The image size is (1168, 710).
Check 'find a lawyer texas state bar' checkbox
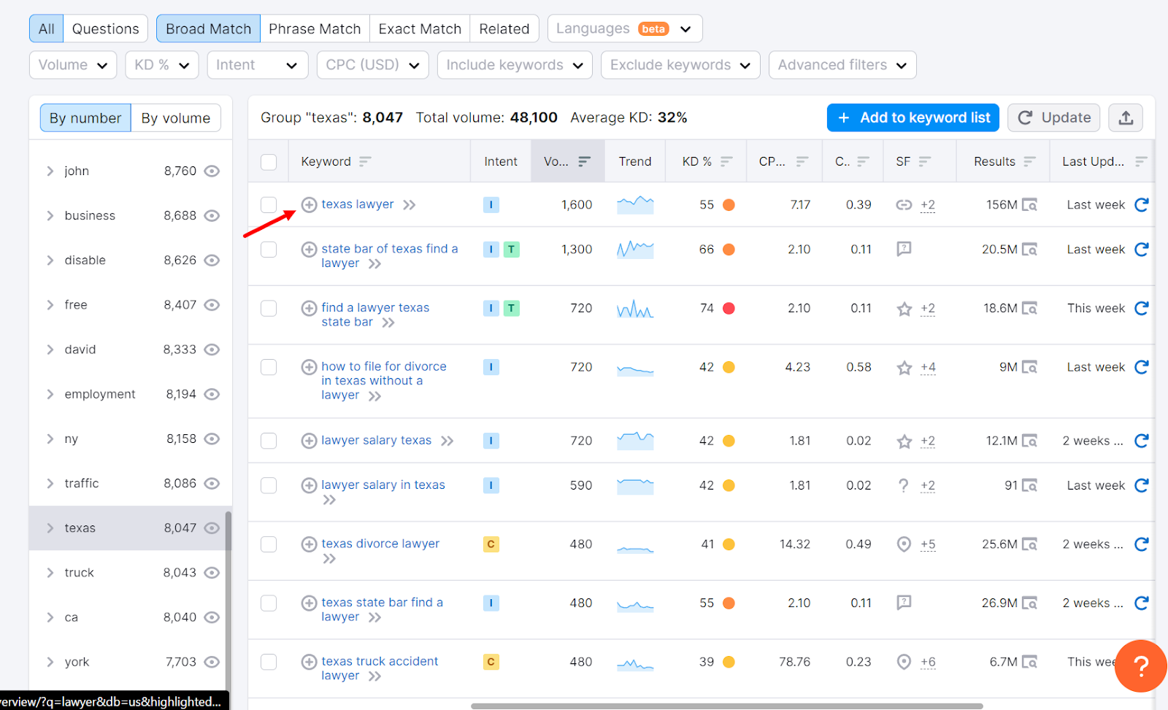click(269, 309)
